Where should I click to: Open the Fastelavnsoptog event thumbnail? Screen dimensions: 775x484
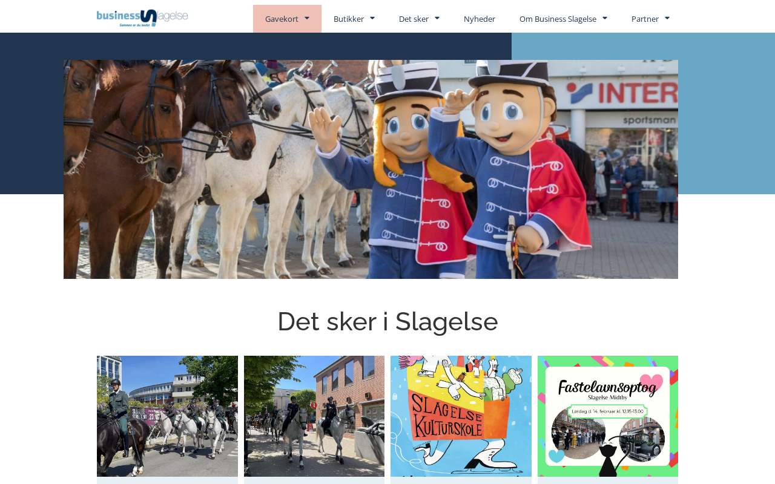coord(608,416)
